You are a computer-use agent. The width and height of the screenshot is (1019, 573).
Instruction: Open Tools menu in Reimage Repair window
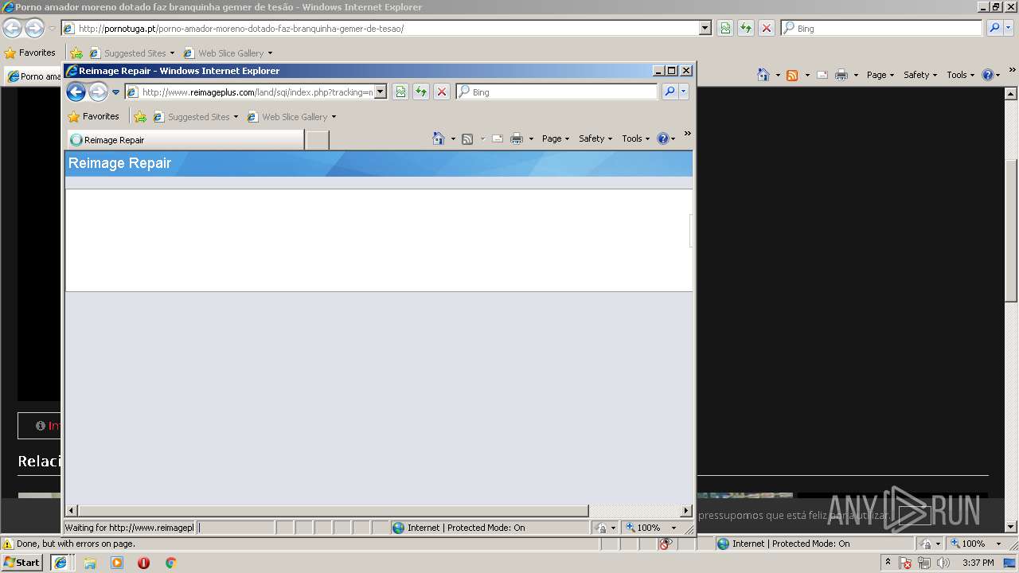636,138
